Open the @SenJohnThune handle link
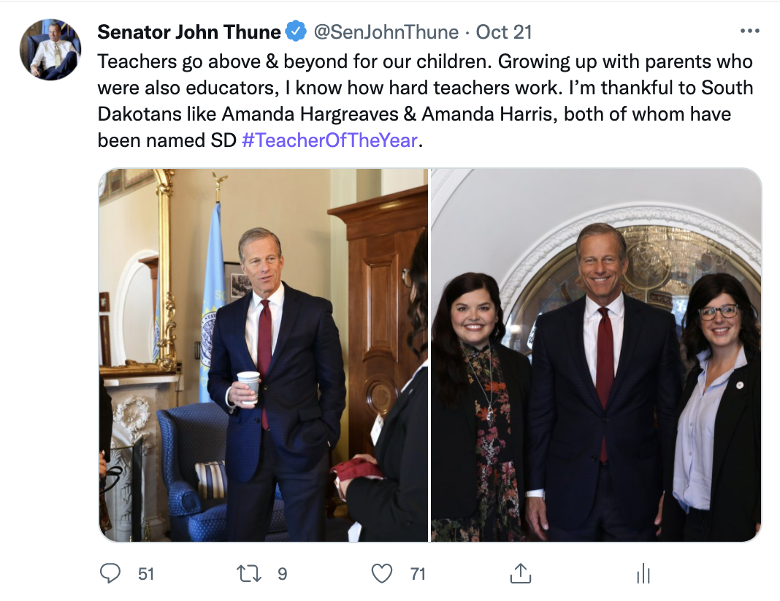 [386, 32]
